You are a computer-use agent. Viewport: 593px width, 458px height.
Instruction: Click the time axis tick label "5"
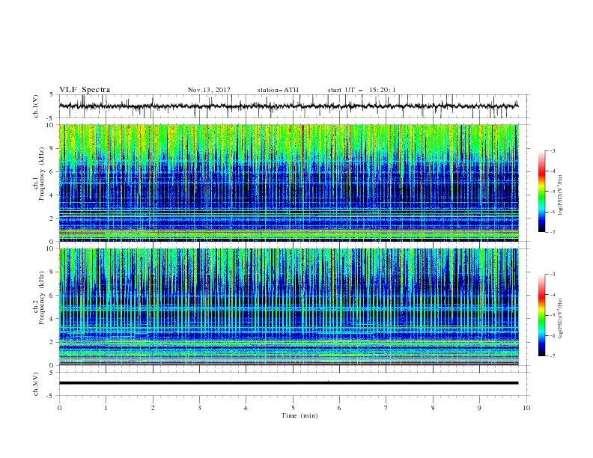(x=293, y=408)
